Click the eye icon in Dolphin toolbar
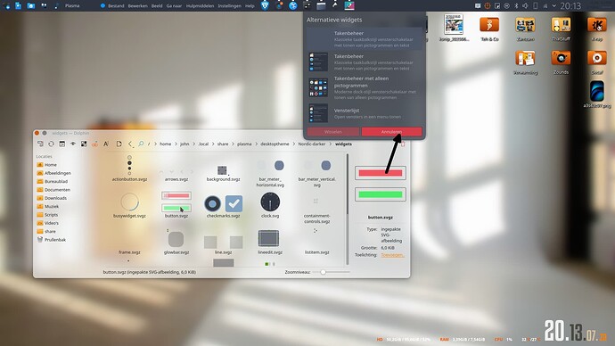This screenshot has width=615, height=346. click(73, 144)
